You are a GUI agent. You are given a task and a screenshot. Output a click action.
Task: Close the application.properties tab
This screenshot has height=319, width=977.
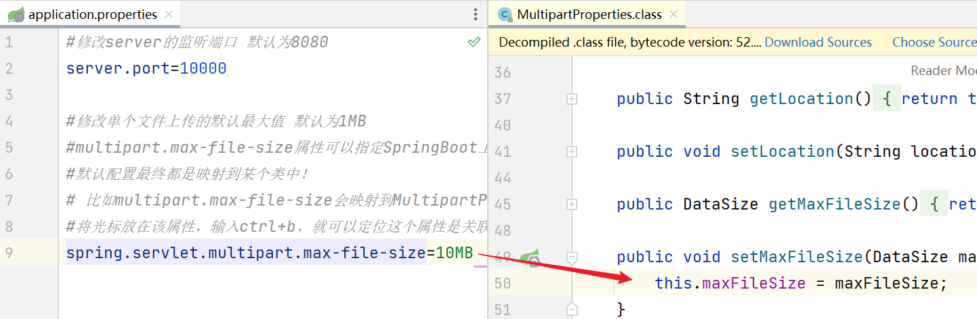click(x=169, y=14)
